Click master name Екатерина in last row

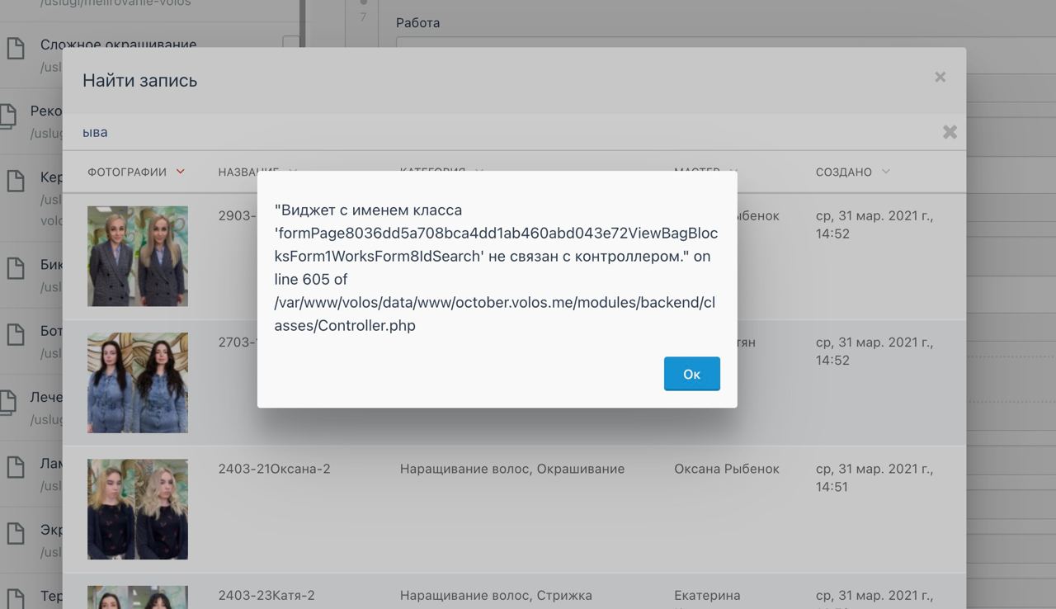point(707,595)
